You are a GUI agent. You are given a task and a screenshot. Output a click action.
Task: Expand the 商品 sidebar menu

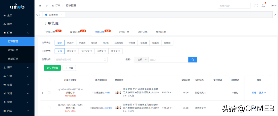tap(17, 24)
